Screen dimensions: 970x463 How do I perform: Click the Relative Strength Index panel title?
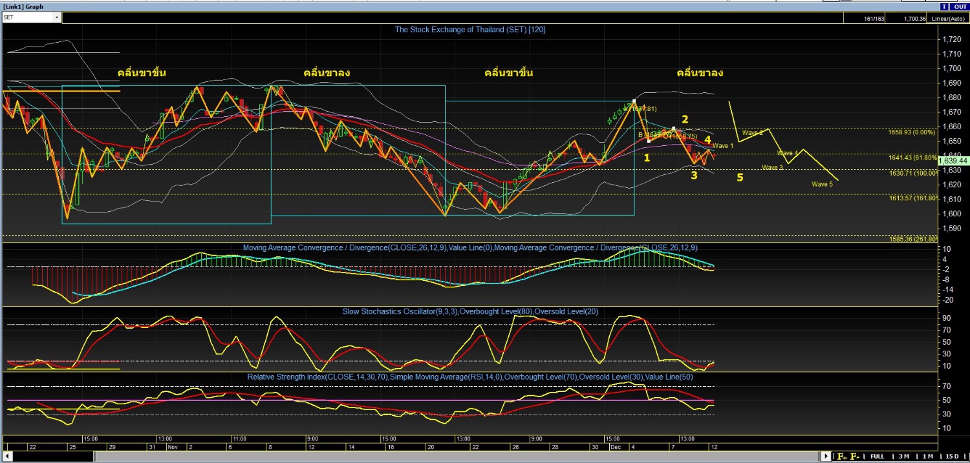click(x=470, y=376)
